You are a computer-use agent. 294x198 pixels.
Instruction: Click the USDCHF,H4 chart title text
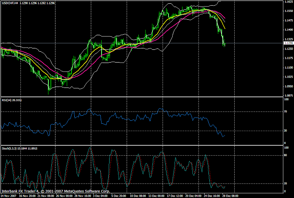point(10,3)
